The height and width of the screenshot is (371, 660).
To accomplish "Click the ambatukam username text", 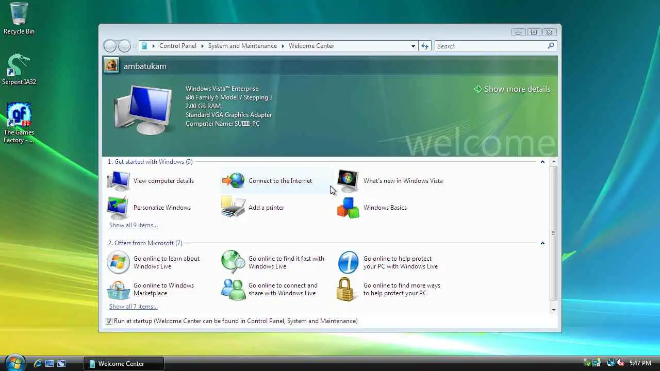I will pos(145,66).
